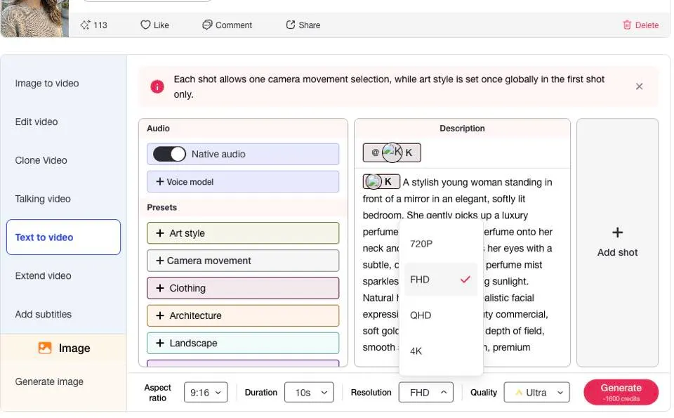Dismiss the camera movement info banner

pyautogui.click(x=639, y=86)
